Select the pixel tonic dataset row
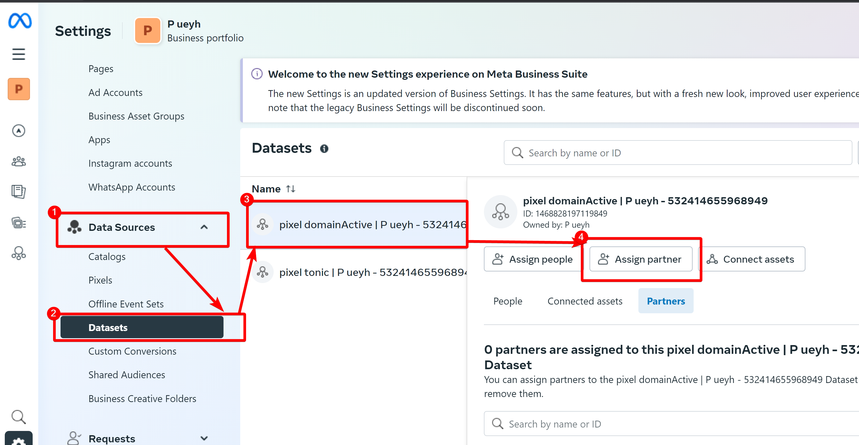 tap(354, 272)
